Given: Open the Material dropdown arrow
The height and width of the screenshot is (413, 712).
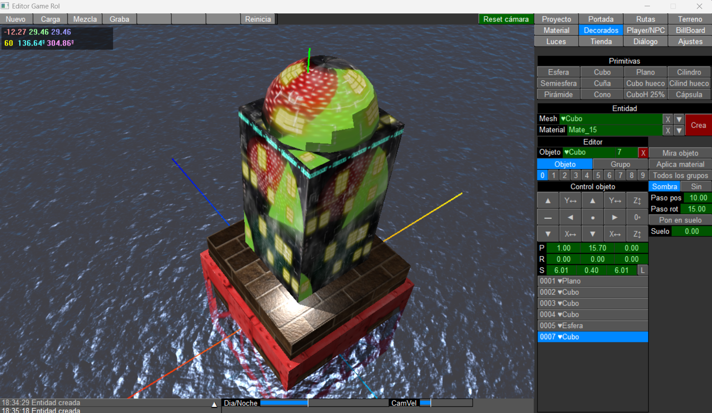Looking at the screenshot, I should click(x=679, y=130).
